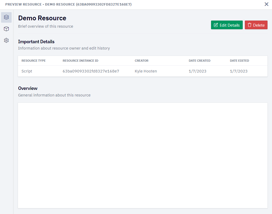This screenshot has width=272, height=214.
Task: Click the Resource Instance ID column header
Action: 80,61
